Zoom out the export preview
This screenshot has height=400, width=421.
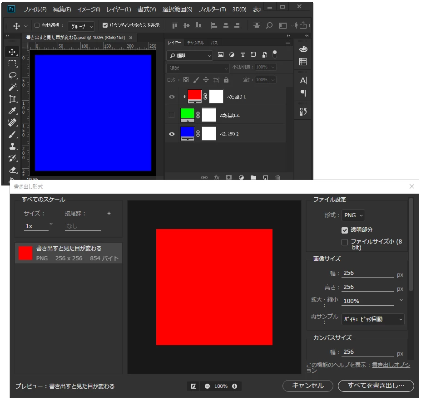click(207, 386)
